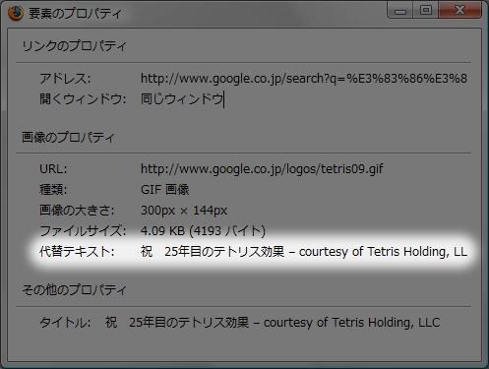The width and height of the screenshot is (489, 369).
Task: Minimize the 要素のプロパティ window
Action: tap(400, 10)
